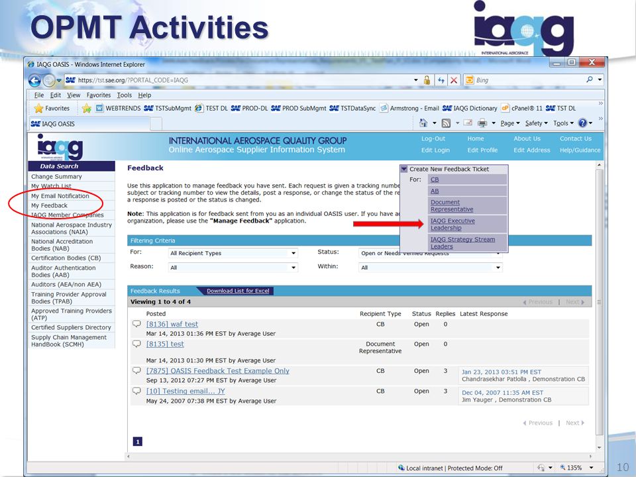The image size is (636, 477).
Task: Click the Add to Favorites bar icon
Action: (86, 108)
